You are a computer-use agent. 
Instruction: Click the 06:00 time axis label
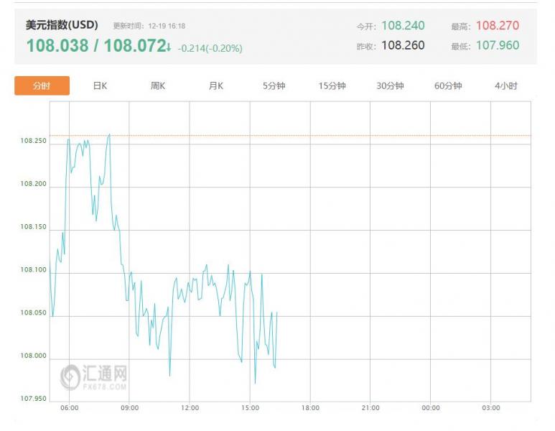click(x=70, y=408)
